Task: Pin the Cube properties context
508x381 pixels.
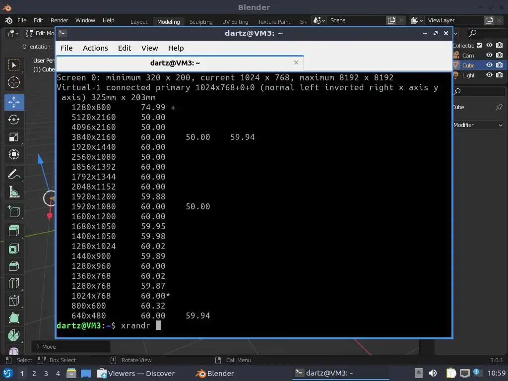Action: (x=499, y=107)
